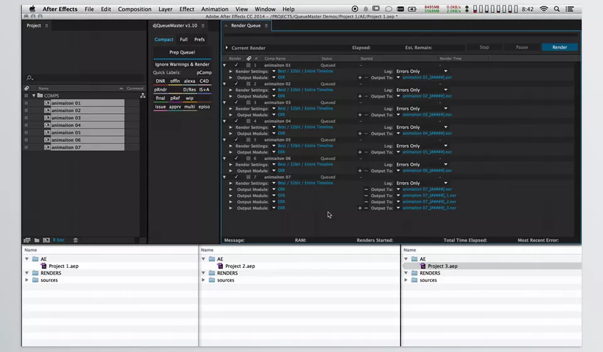Screen dimensions: 603x352
Task: Add output module for animaiton 01
Action: point(360,78)
